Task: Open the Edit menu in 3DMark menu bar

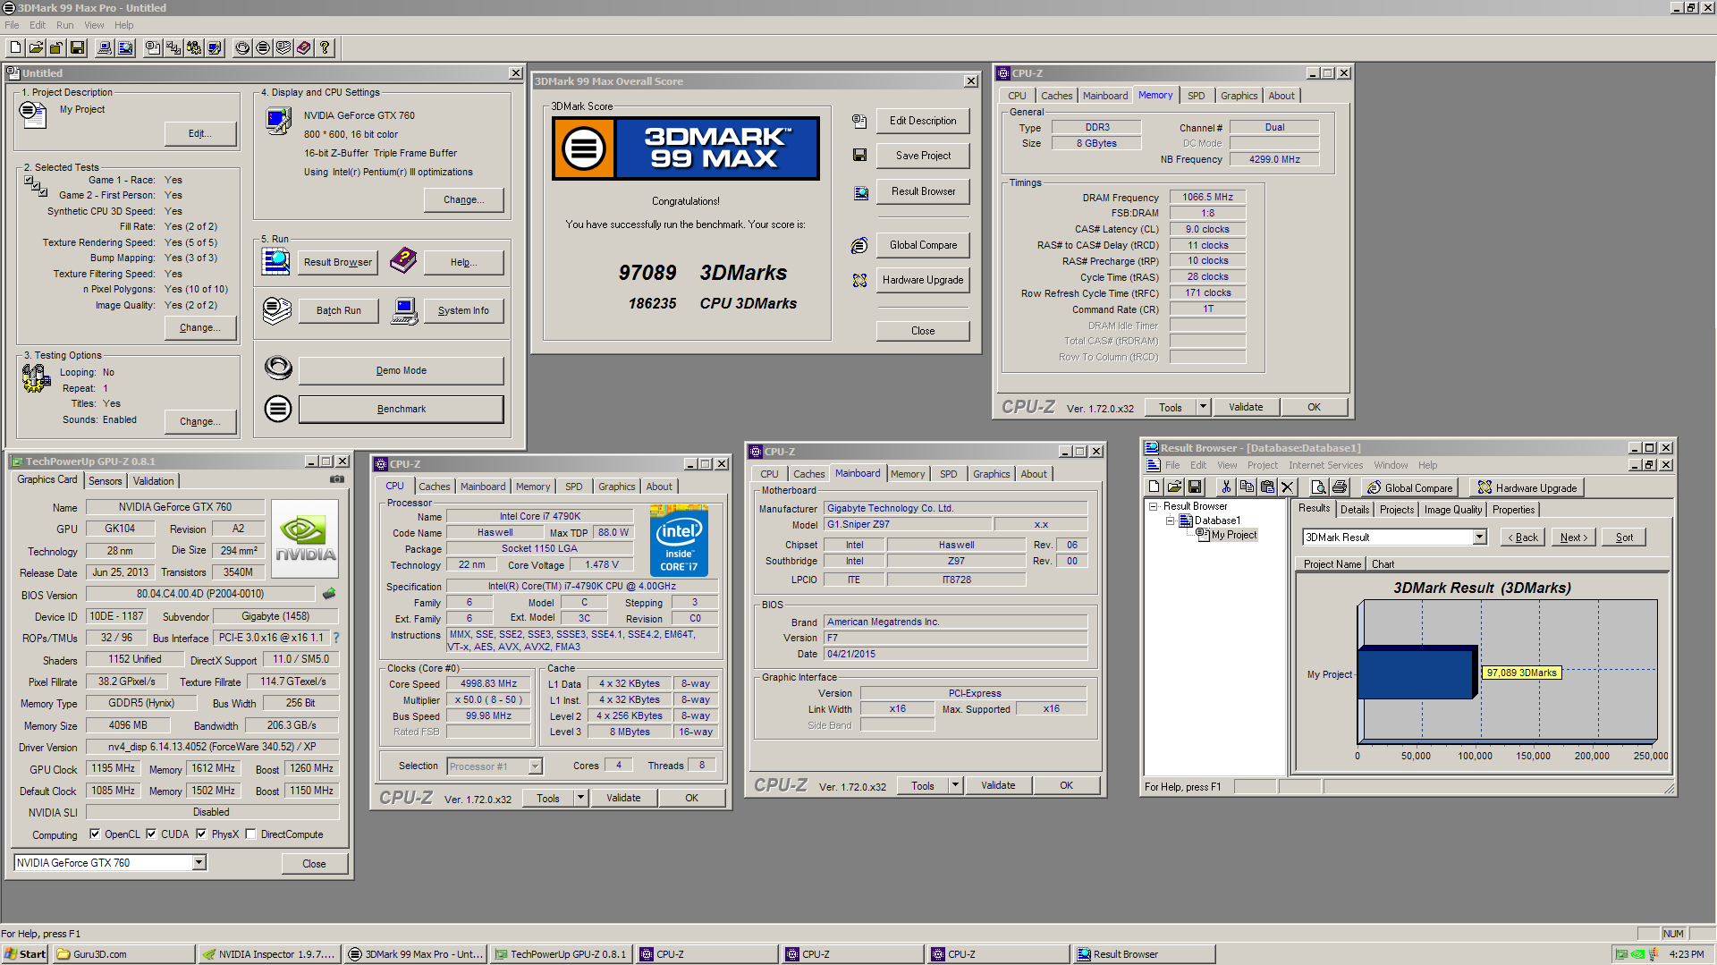Action: 38,25
